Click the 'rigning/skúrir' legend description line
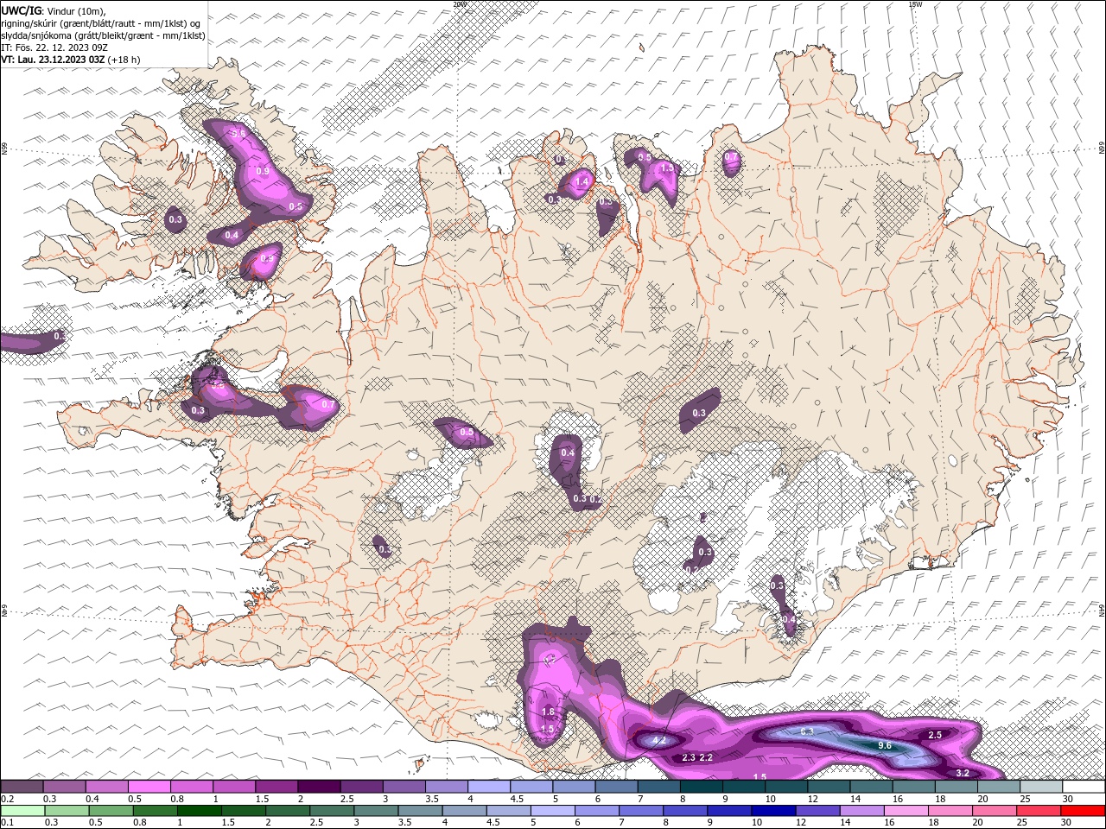 pyautogui.click(x=101, y=22)
